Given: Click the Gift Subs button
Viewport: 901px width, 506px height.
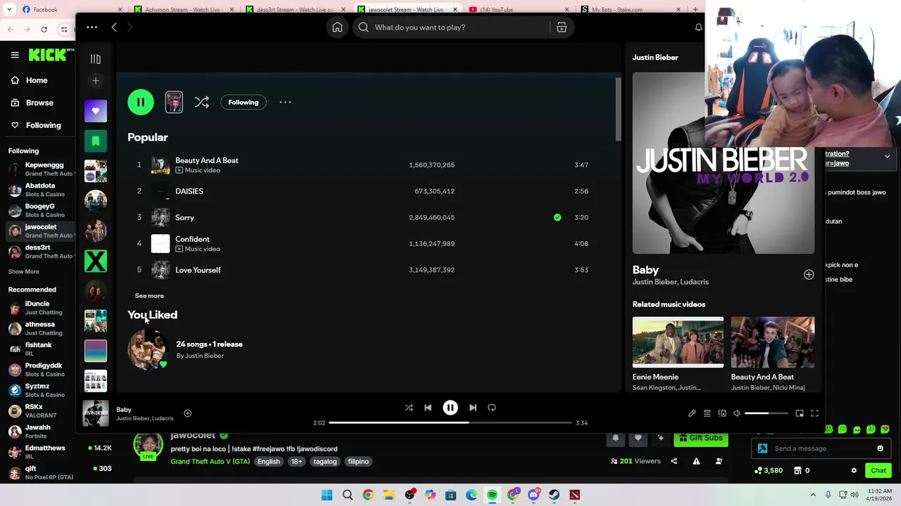Looking at the screenshot, I should point(700,438).
